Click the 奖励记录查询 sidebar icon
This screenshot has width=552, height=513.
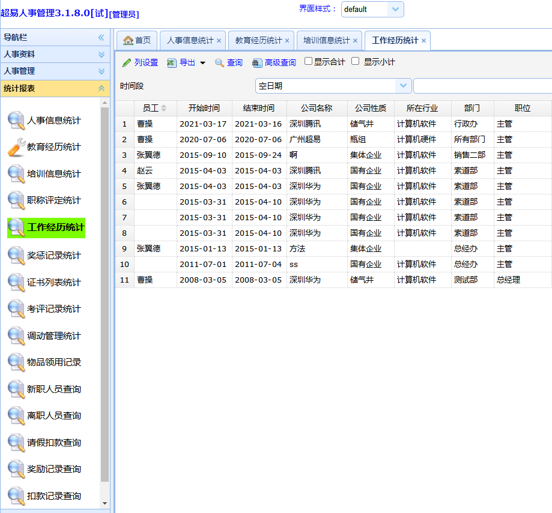(x=16, y=469)
